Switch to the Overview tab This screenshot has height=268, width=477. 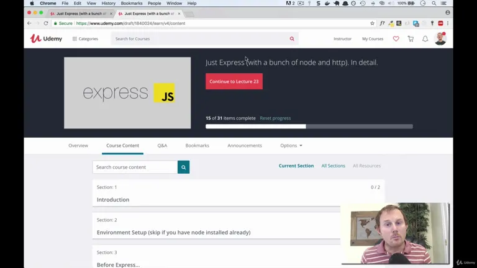pos(78,146)
